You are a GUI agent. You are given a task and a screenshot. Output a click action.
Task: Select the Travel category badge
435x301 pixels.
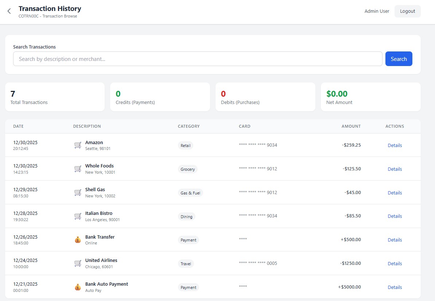186,263
